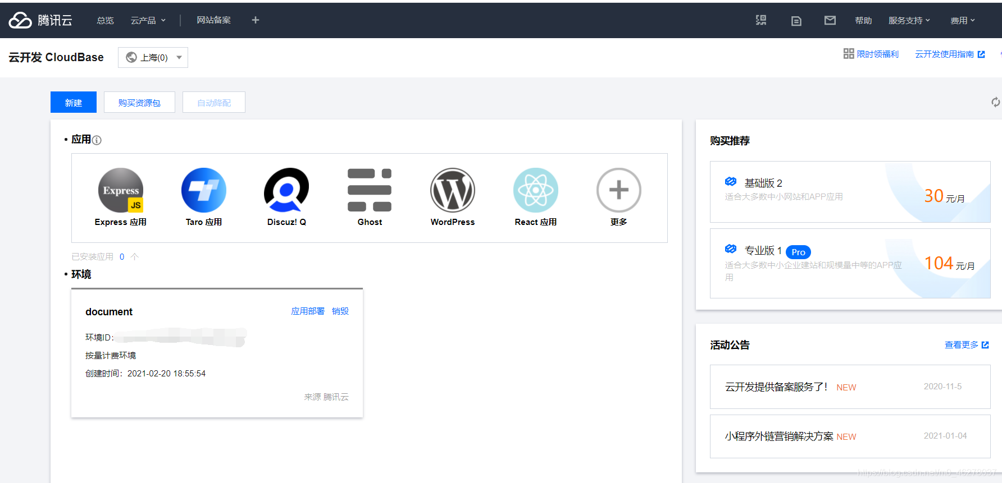Open the documents icon in header
The width and height of the screenshot is (1002, 483).
[x=796, y=21]
